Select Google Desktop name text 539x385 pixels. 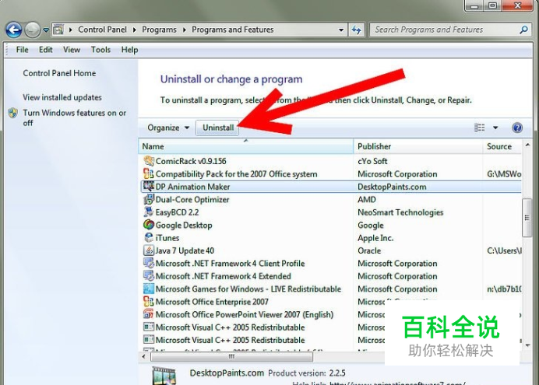tap(184, 225)
